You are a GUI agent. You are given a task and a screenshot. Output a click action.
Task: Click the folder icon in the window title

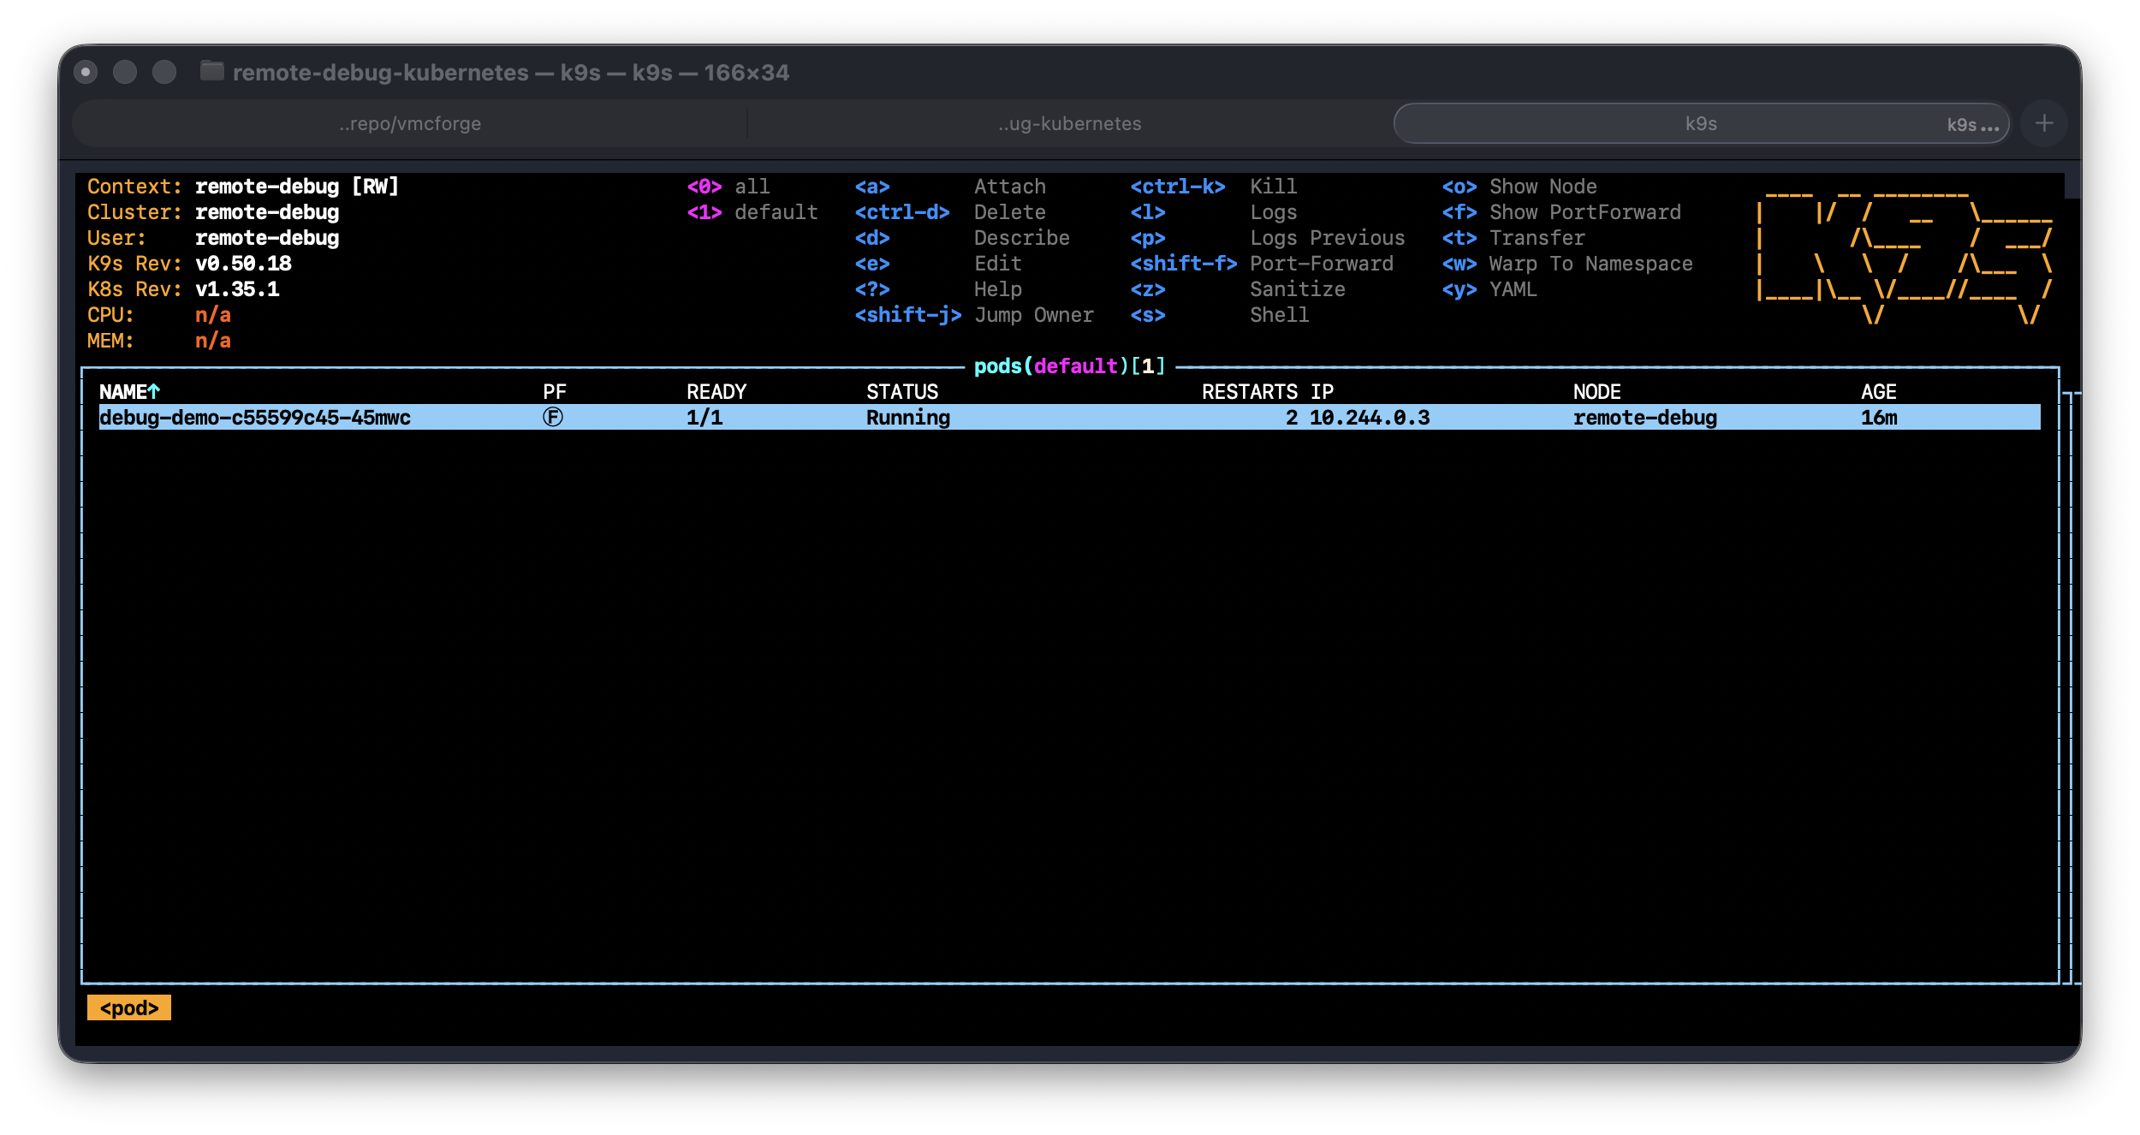211,72
